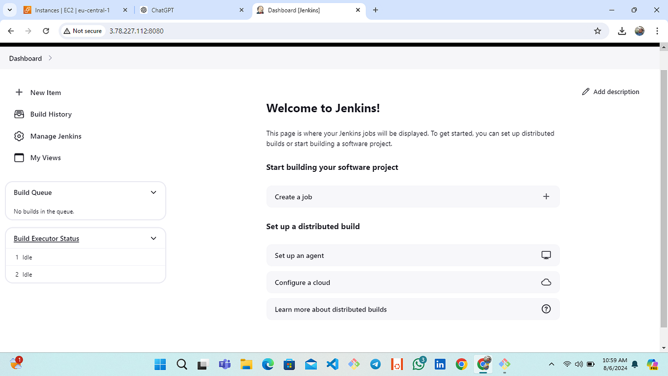The width and height of the screenshot is (668, 376).
Task: Click the monitor icon beside Set up an agent
Action: [546, 255]
